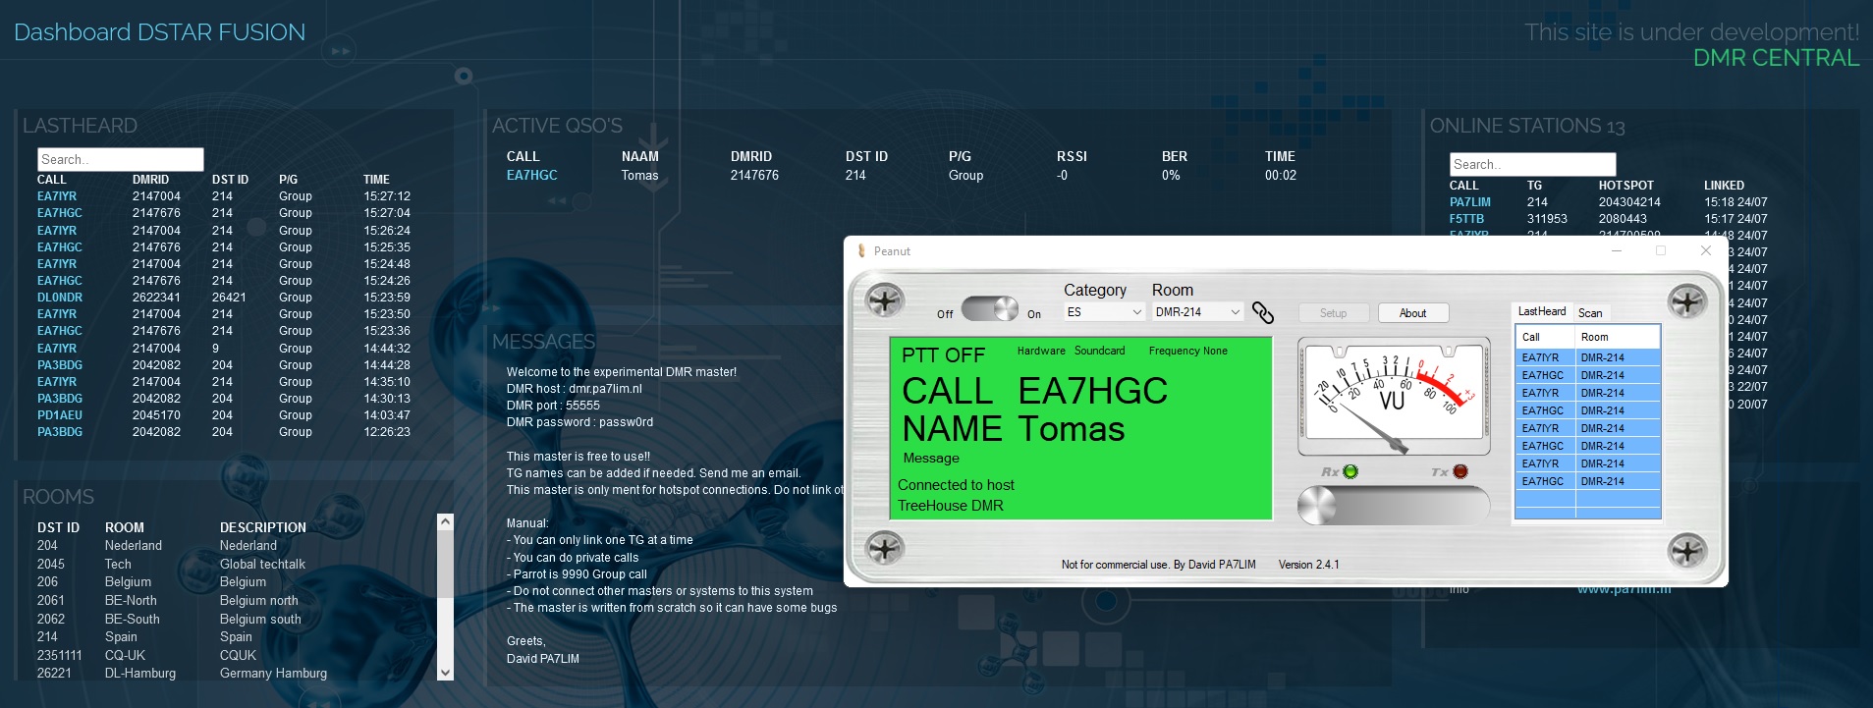Click the chain link icon beside Room
Image resolution: width=1873 pixels, height=708 pixels.
point(1263,312)
